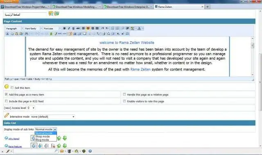Image resolution: width=262 pixels, height=155 pixels.
Task: Move 'Why Rama?' link up with green arrow
Action: tap(59, 138)
